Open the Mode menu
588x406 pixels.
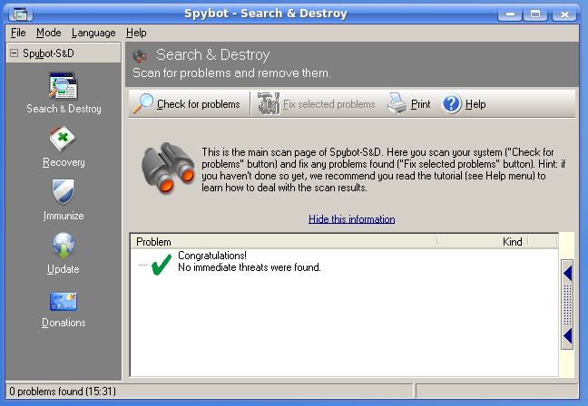point(49,33)
